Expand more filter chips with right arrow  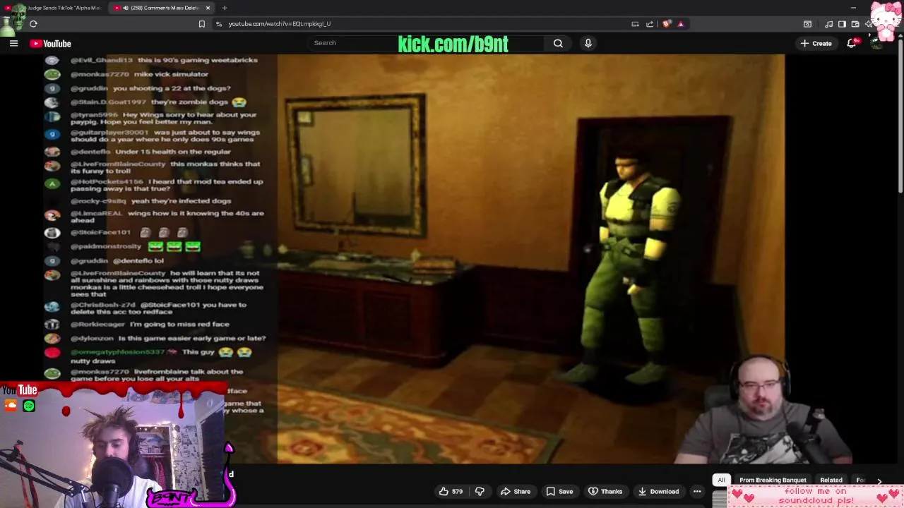(879, 480)
